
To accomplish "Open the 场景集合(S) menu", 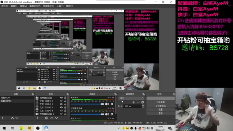I will pos(48,6).
